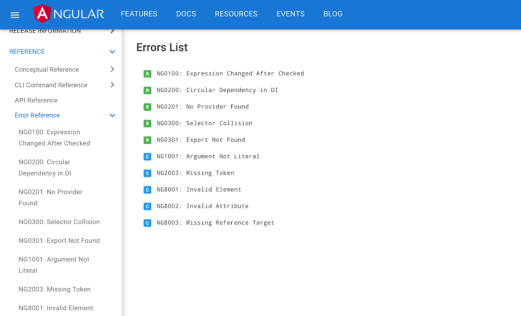Open NG1001 Argument Not Literal link in errors list
The image size is (521, 316).
point(208,156)
